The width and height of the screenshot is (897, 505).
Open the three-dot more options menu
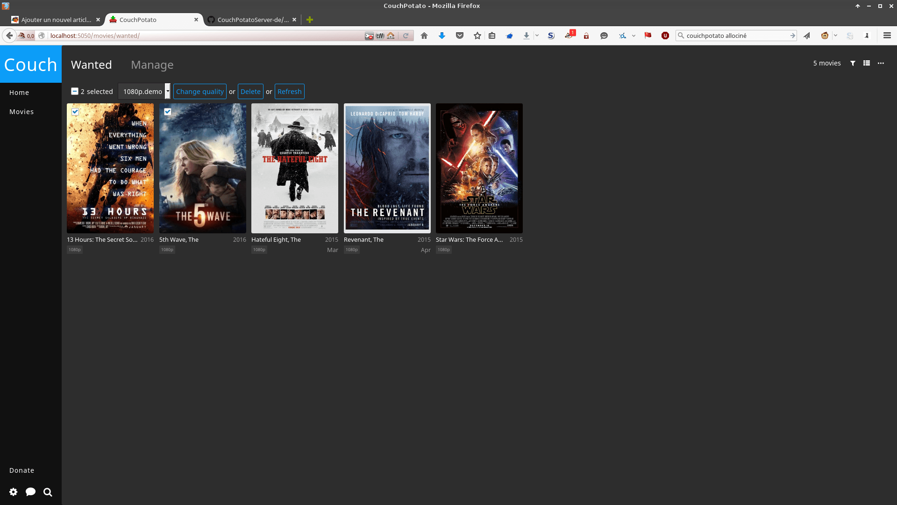(x=881, y=63)
